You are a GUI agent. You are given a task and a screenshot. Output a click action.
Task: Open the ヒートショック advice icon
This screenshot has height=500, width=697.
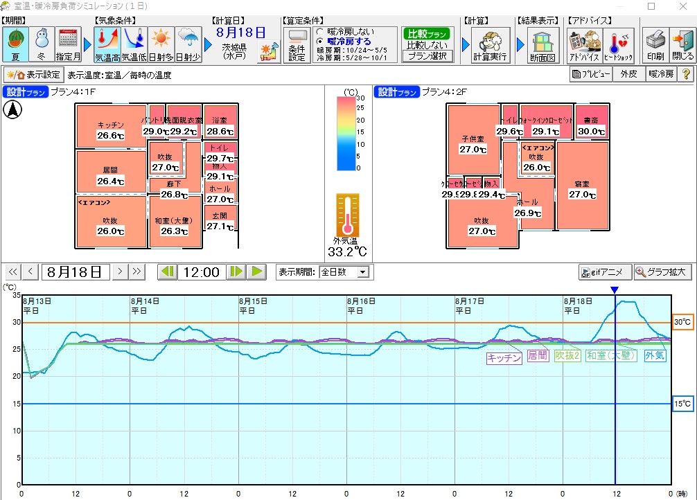point(618,45)
